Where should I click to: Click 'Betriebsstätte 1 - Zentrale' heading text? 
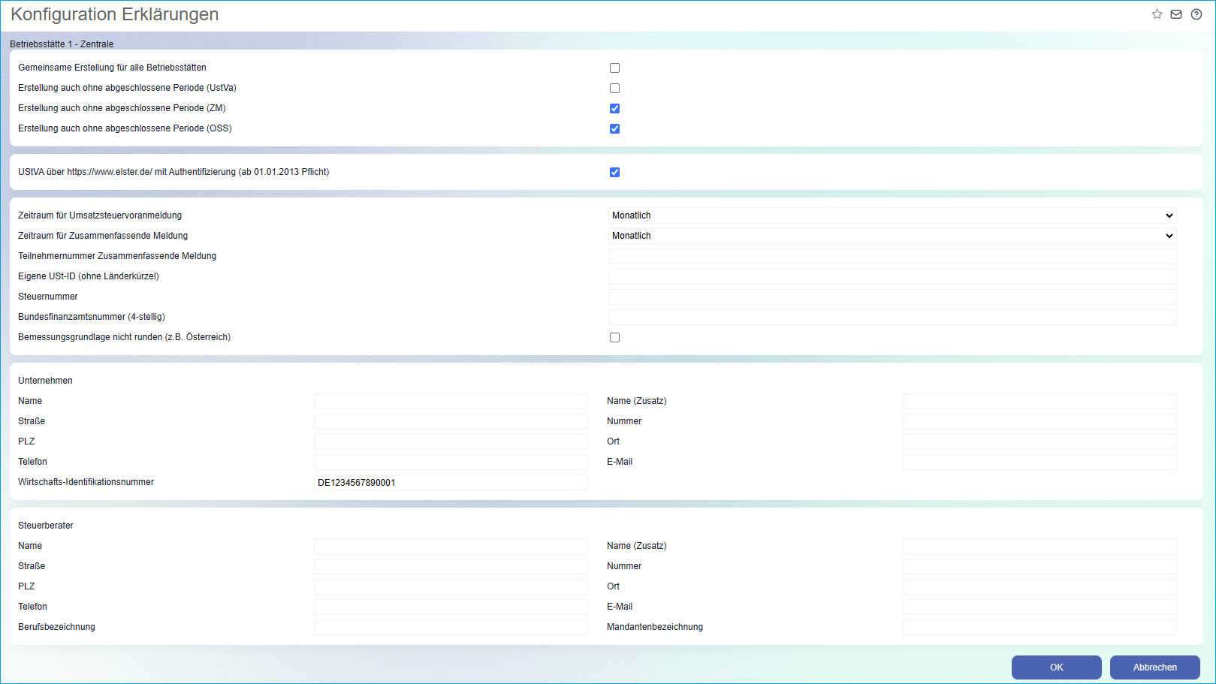(62, 44)
